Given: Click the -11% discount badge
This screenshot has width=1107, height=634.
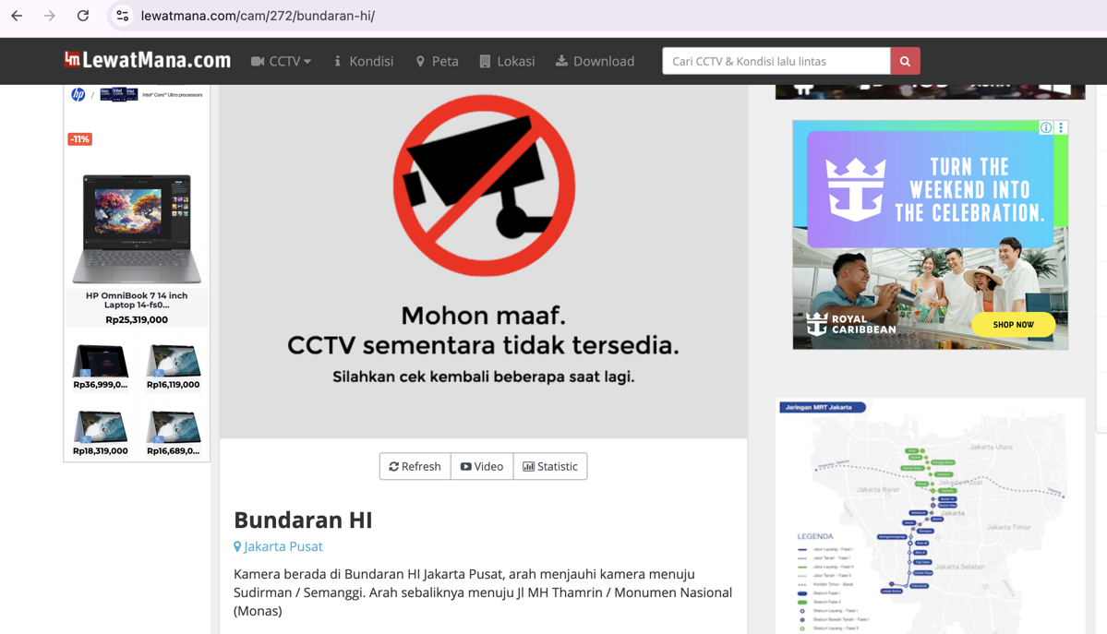Looking at the screenshot, I should click(x=79, y=139).
